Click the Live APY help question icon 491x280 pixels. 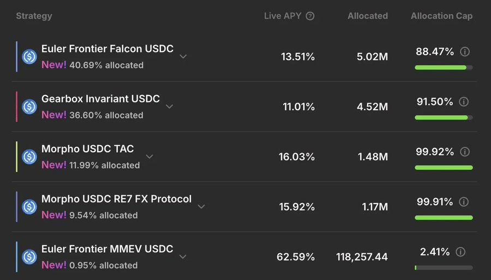(x=310, y=16)
